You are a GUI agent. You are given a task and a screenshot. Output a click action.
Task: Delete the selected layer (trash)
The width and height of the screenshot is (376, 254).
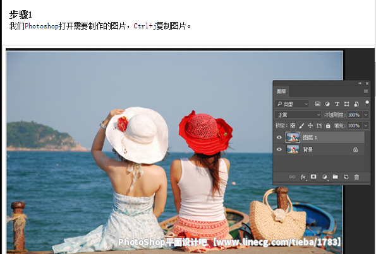(356, 176)
